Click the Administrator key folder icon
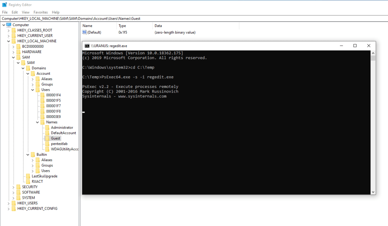The image size is (388, 226). (x=47, y=128)
